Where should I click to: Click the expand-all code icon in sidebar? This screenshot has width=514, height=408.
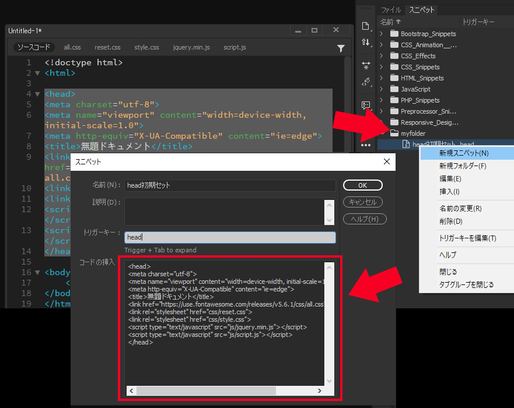(x=366, y=65)
